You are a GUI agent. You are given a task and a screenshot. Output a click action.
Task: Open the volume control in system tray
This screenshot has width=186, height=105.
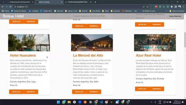pos(167,102)
